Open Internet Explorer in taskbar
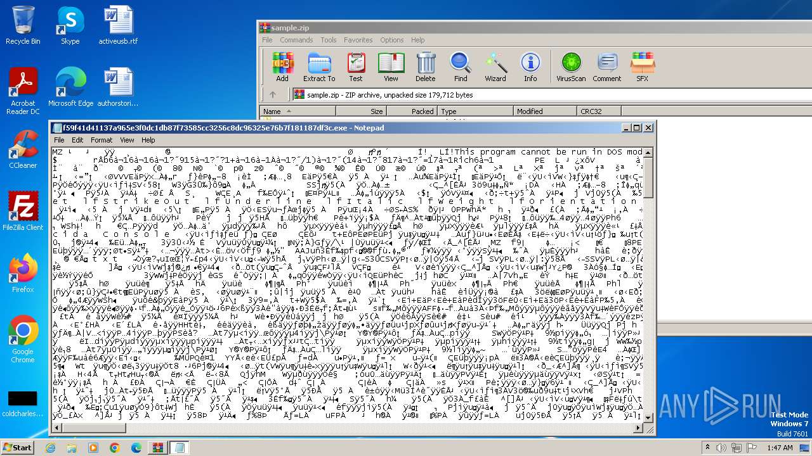812x456 pixels. [51, 448]
